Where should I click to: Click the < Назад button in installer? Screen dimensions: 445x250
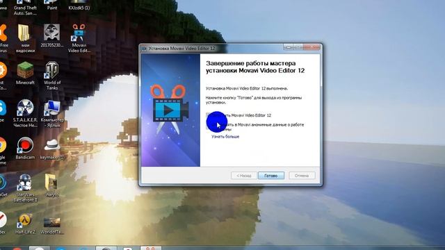coord(244,176)
